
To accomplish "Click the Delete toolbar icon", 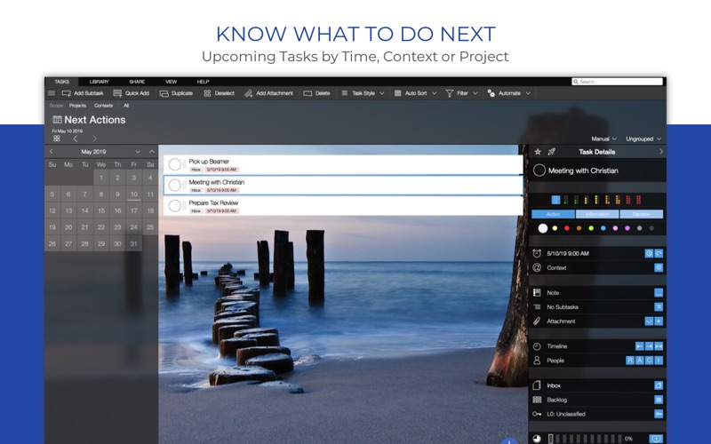I will point(308,93).
